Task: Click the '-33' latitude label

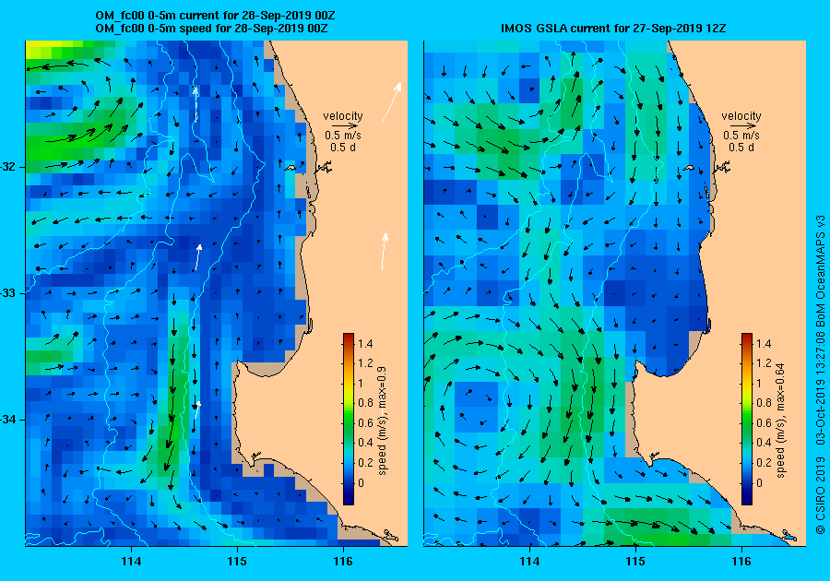Action: coord(8,293)
